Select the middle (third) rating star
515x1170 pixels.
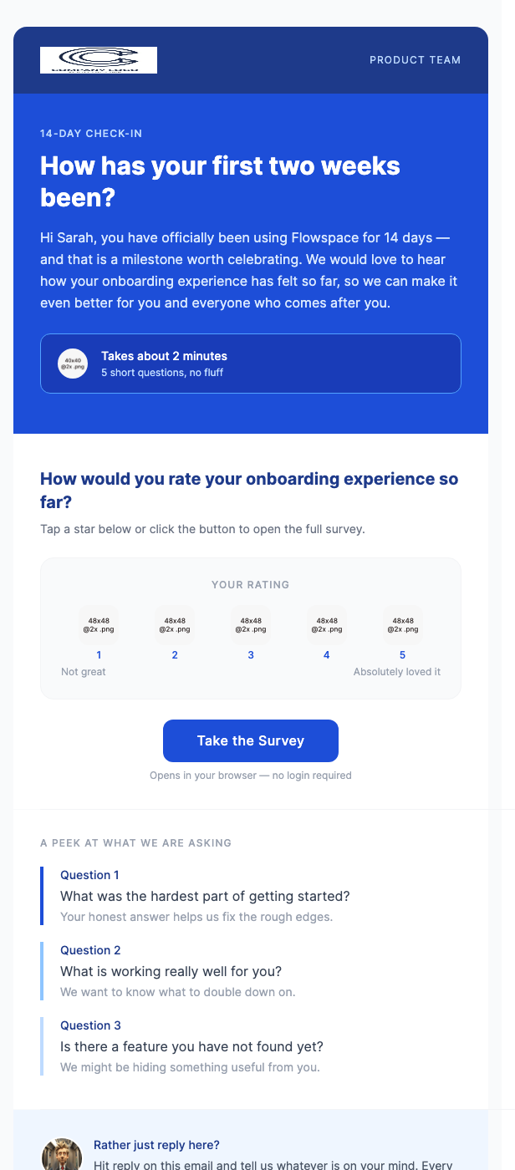click(251, 623)
